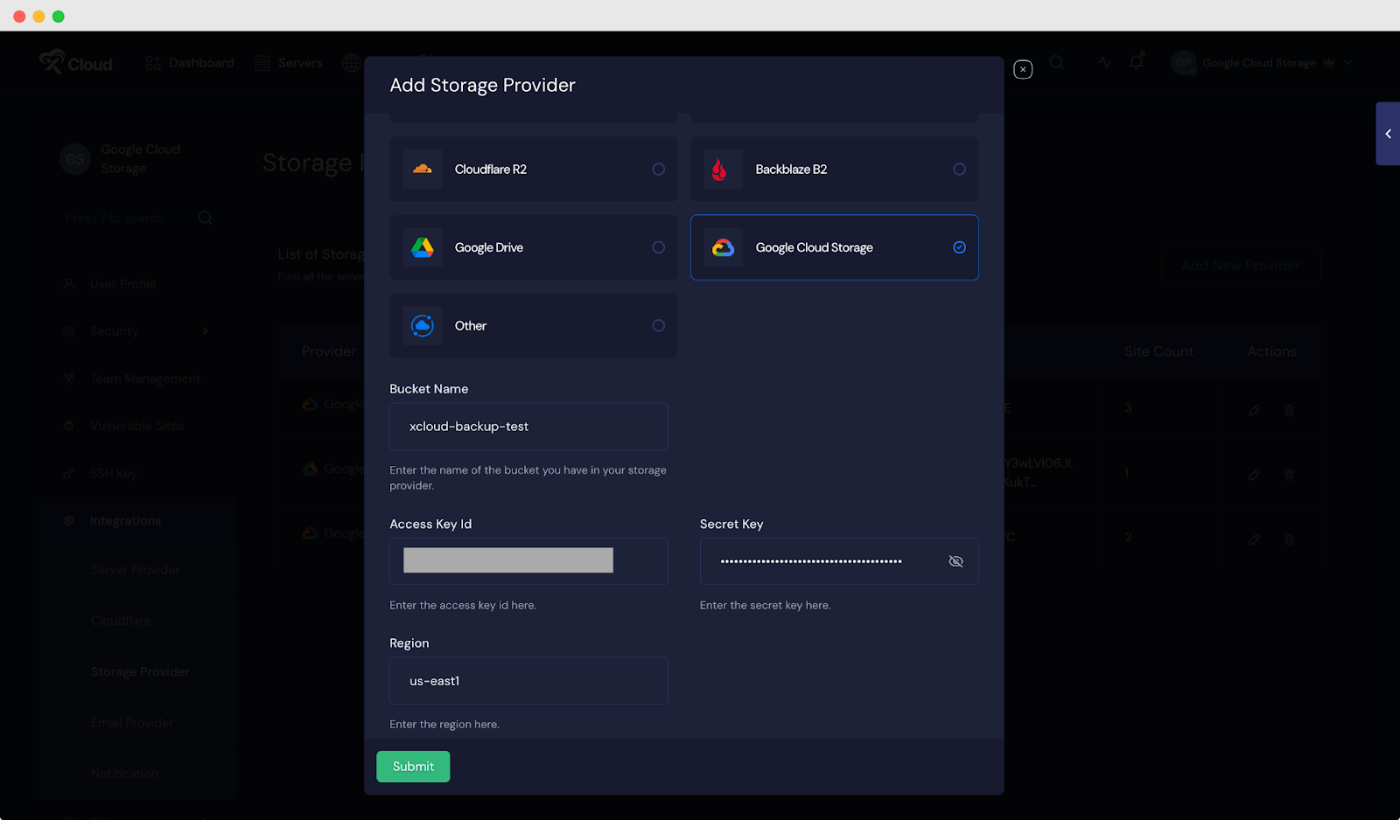Click the activity pulse icon in top bar
1400x820 pixels.
tap(1104, 62)
